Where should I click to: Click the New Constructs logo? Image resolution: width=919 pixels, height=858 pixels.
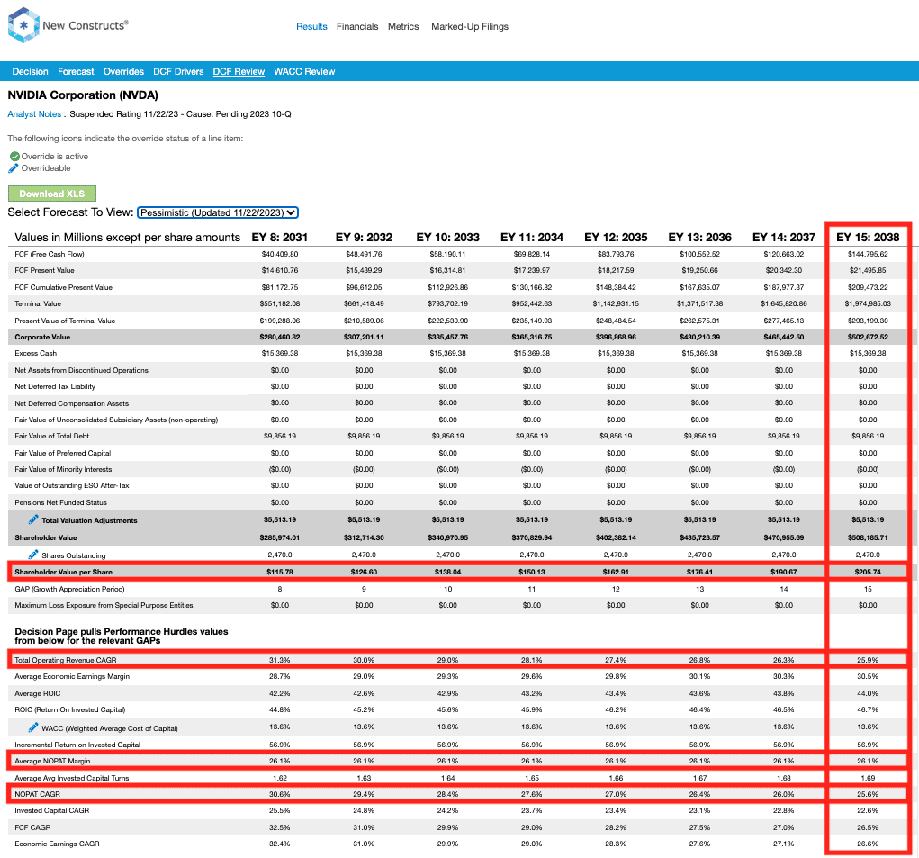[68, 25]
